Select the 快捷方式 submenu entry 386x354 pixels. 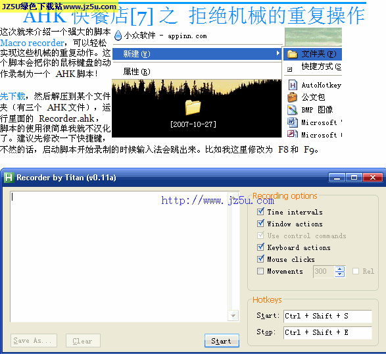[x=312, y=66]
